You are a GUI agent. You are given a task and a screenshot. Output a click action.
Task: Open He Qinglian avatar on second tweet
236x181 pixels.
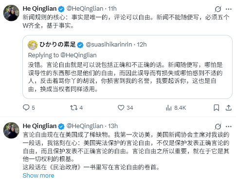(11, 131)
